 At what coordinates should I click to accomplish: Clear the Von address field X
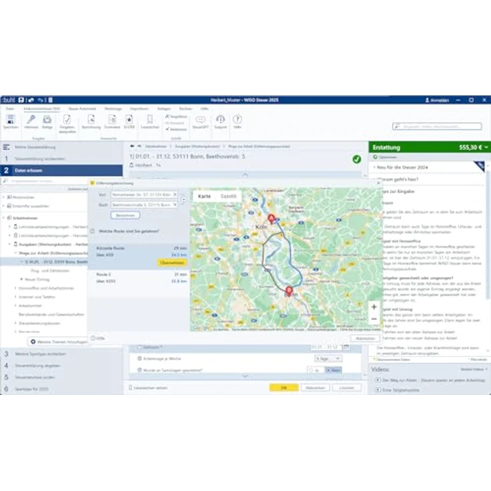[175, 194]
